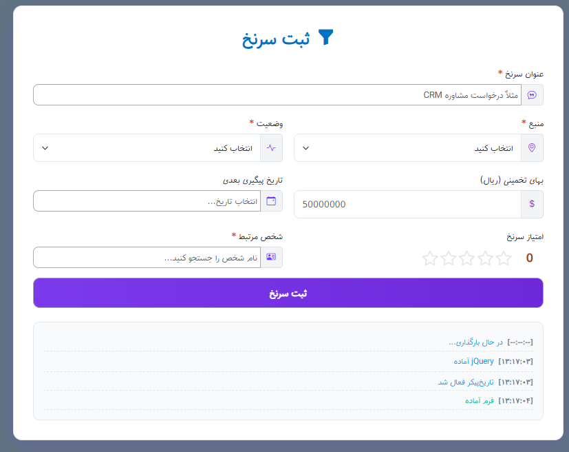Click the estimated value field showing 50000000

406,205
